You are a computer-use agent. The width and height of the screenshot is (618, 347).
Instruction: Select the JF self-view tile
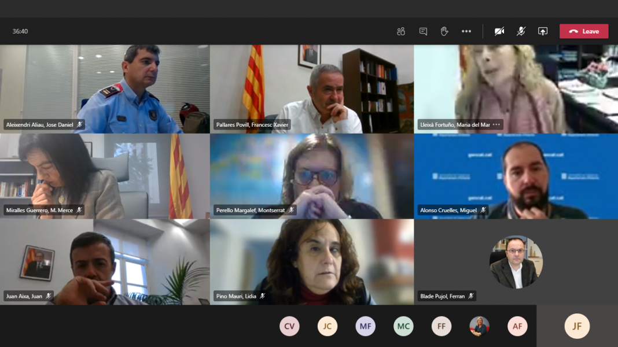tap(577, 326)
